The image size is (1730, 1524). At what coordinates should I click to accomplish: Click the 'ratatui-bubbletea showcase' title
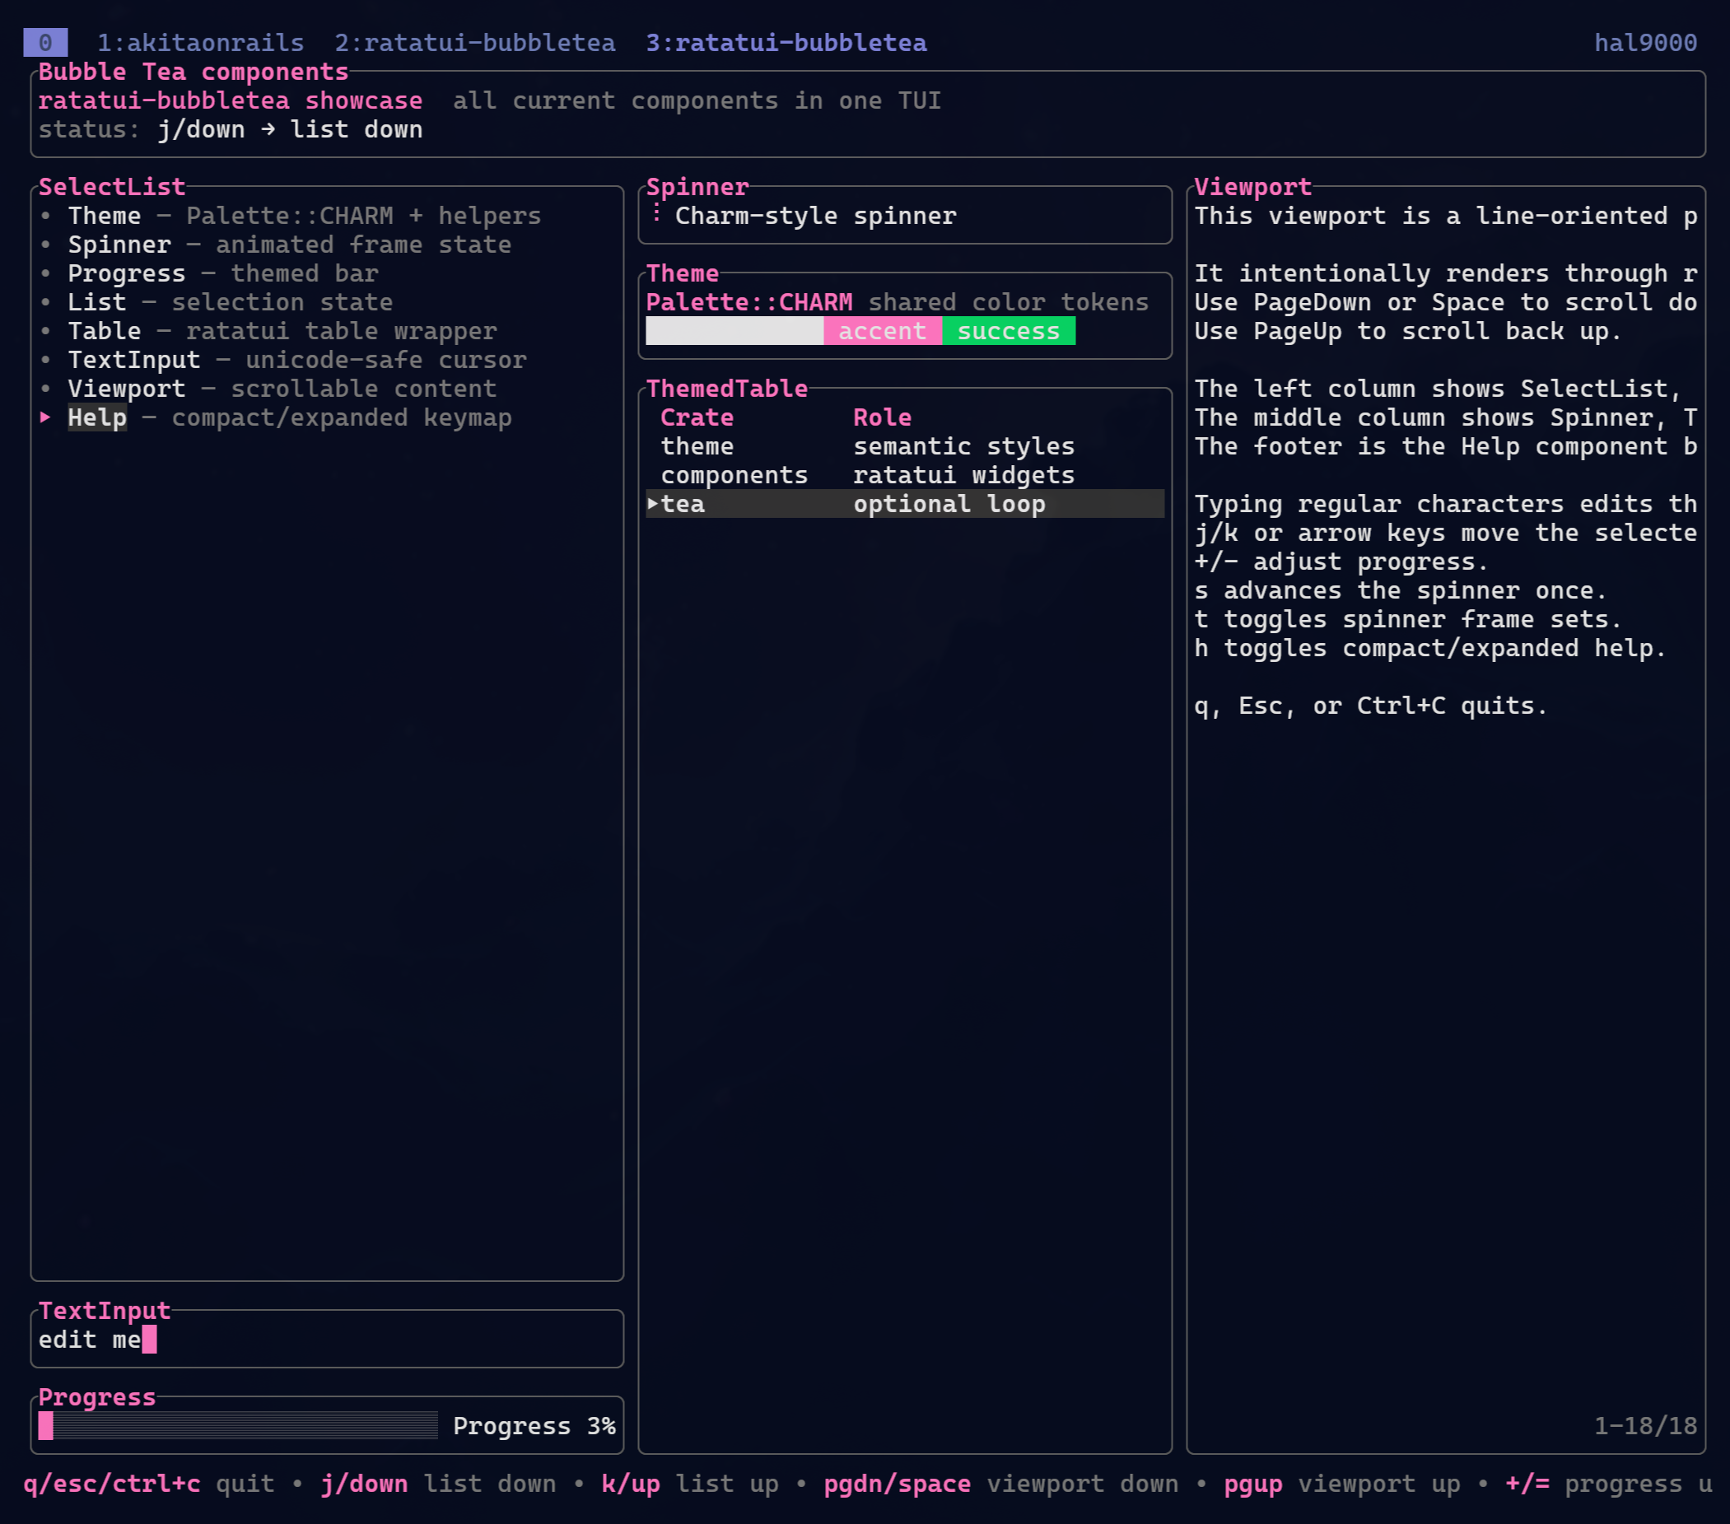click(x=231, y=100)
